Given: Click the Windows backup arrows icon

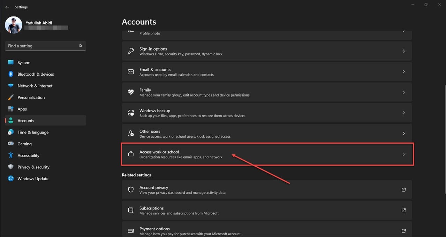Looking at the screenshot, I should coord(131,113).
